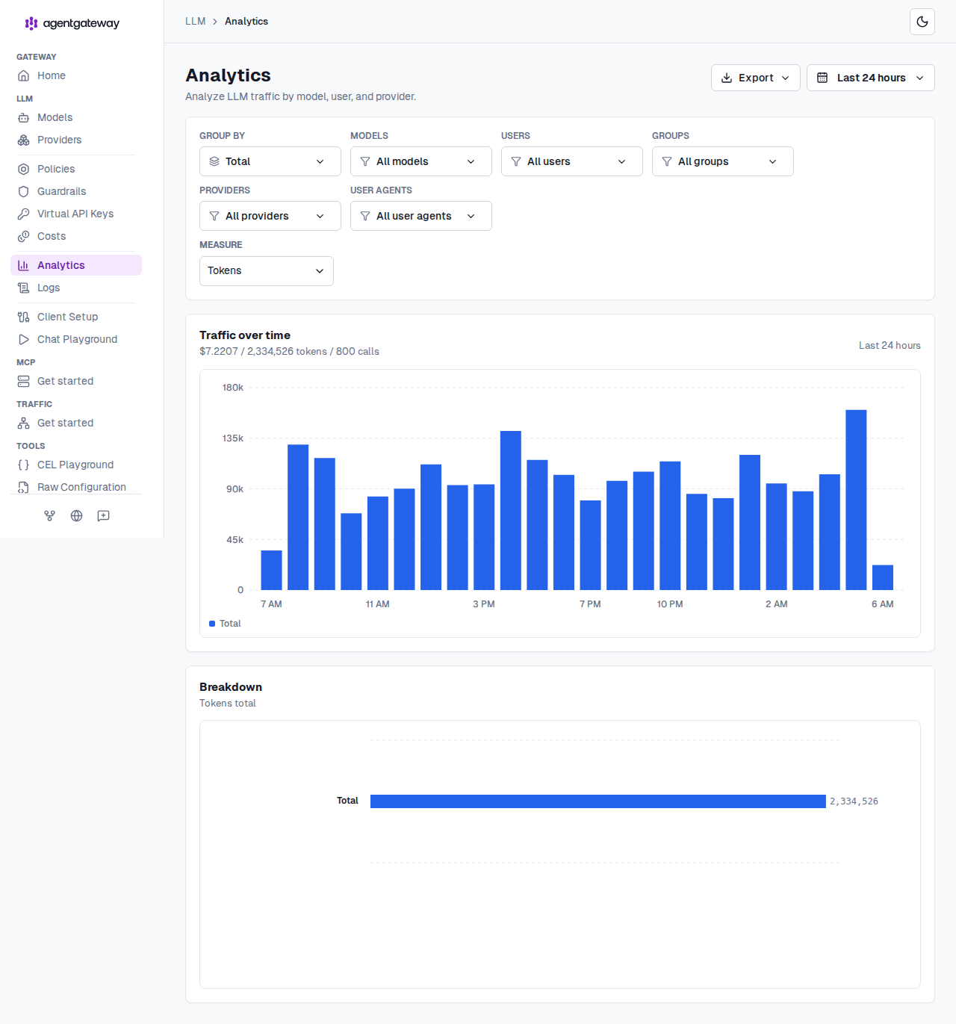Toggle dark mode moon icon
The image size is (956, 1024).
coord(922,22)
